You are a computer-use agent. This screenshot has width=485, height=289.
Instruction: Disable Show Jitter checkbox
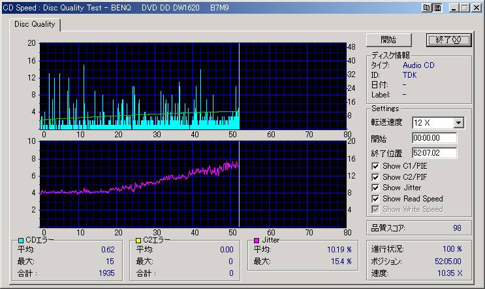tap(375, 188)
